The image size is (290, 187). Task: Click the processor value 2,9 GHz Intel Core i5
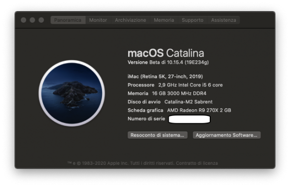click(182, 85)
